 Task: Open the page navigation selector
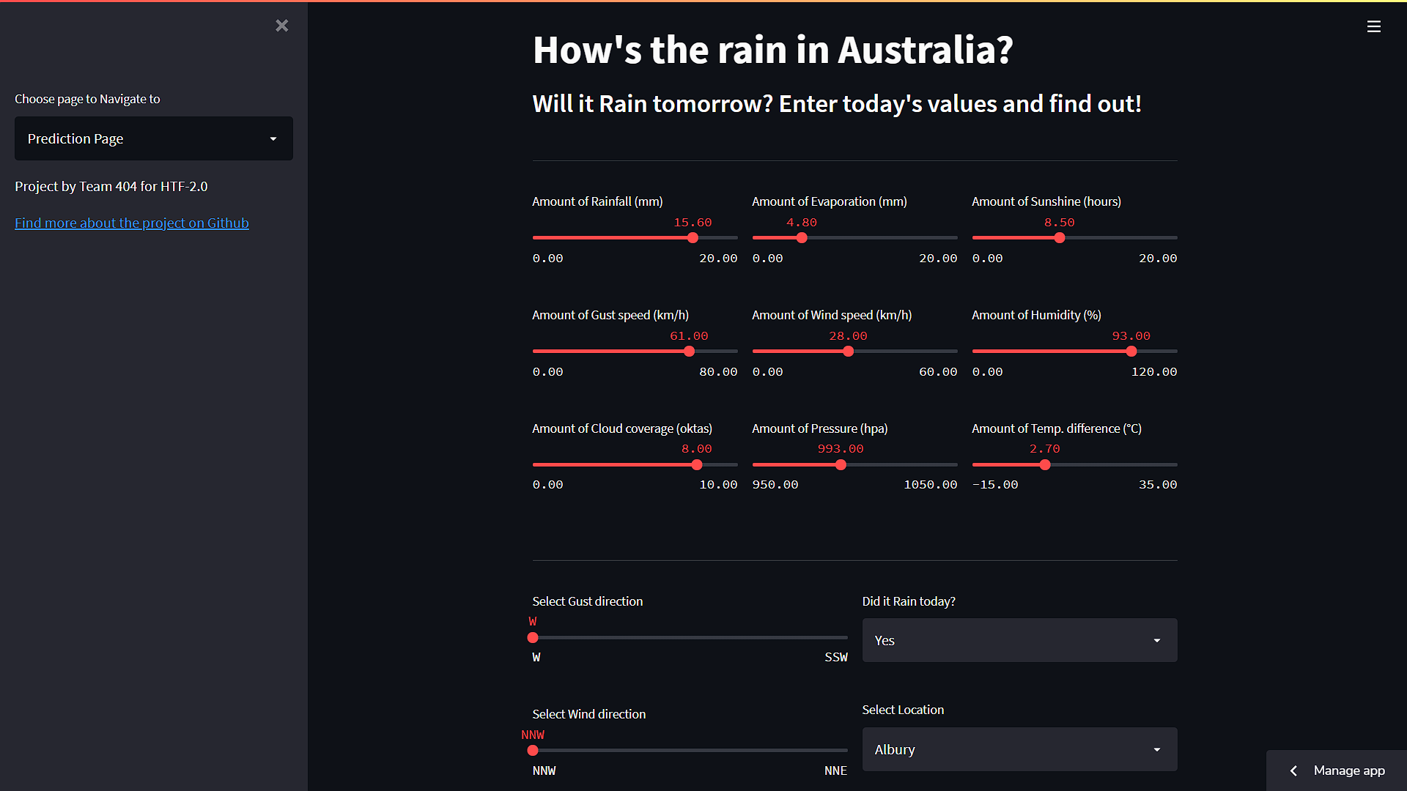[x=153, y=138]
